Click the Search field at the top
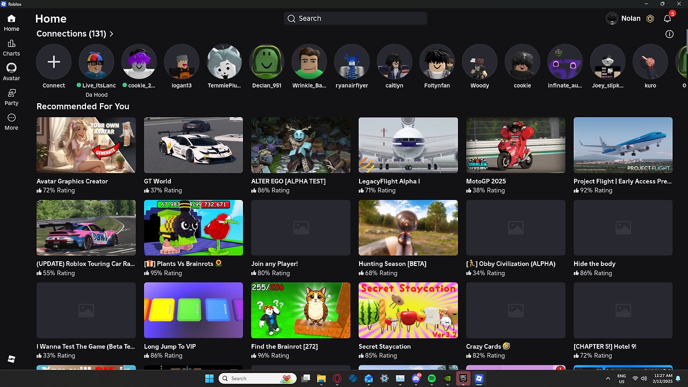The height and width of the screenshot is (387, 688). (x=355, y=18)
